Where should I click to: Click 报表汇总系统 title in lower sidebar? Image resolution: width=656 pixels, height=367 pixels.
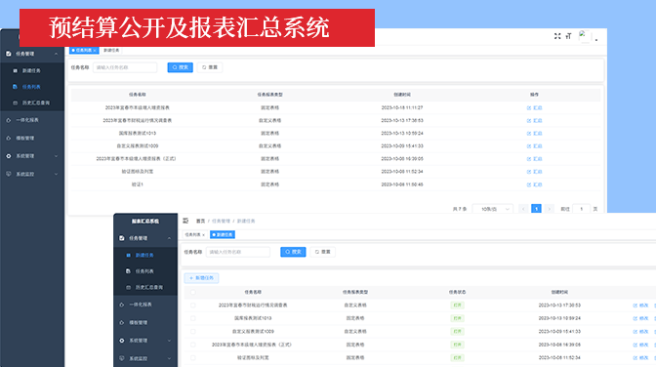pyautogui.click(x=145, y=221)
